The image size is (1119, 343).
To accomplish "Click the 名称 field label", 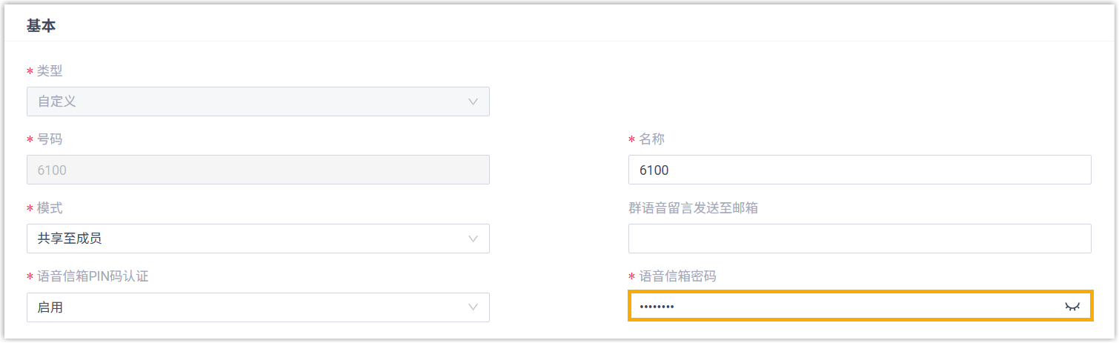I will pos(652,139).
